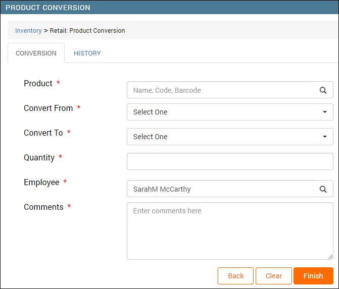Click the 'Product' field label
Image resolution: width=339 pixels, height=289 pixels.
[x=38, y=83]
